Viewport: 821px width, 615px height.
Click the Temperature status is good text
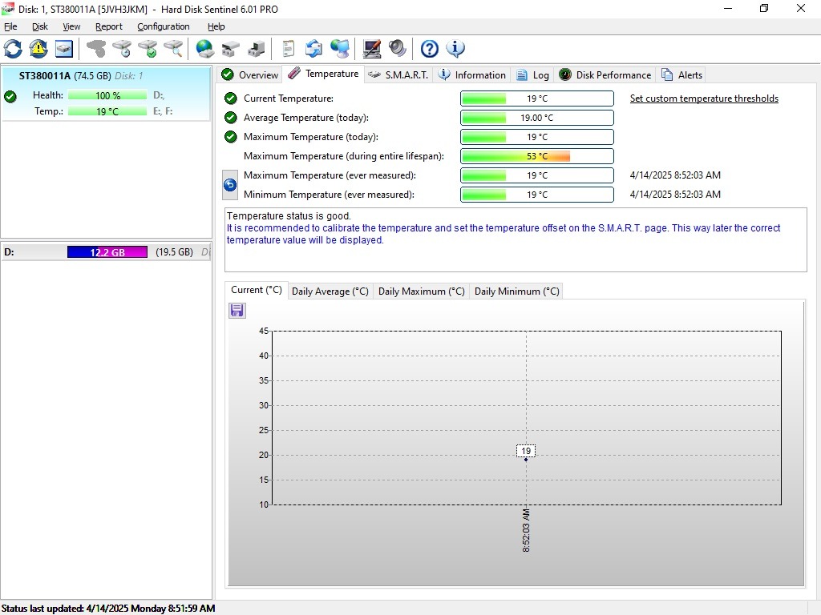[289, 216]
